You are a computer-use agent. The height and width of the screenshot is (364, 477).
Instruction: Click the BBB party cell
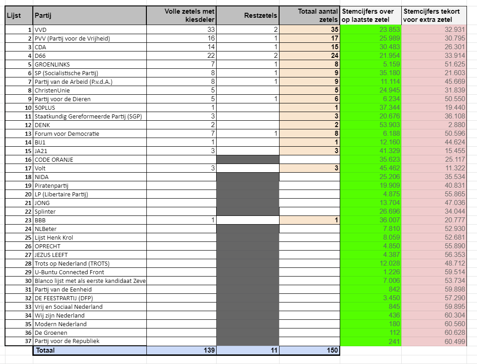pos(90,220)
